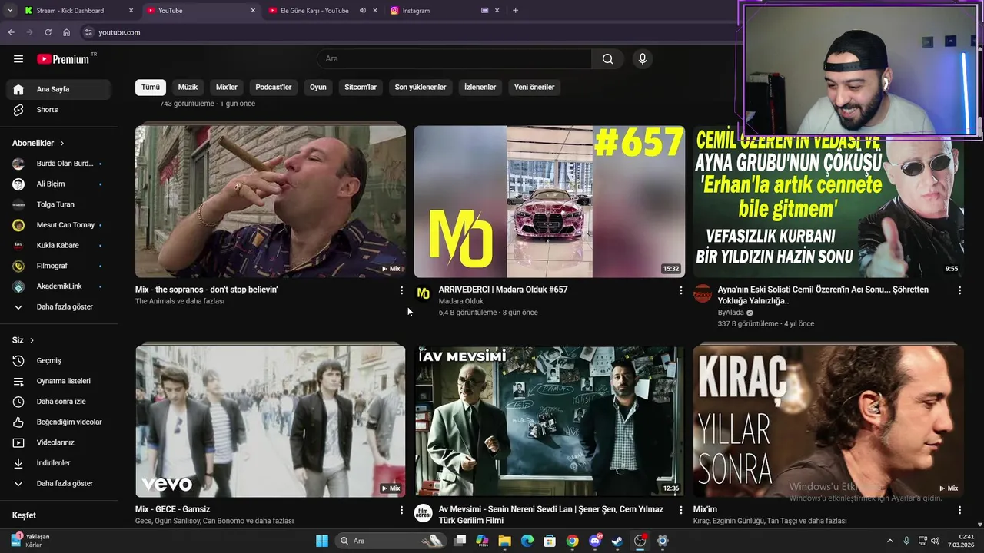The image size is (984, 553).
Task: Show hidden system tray icons
Action: pos(890,541)
